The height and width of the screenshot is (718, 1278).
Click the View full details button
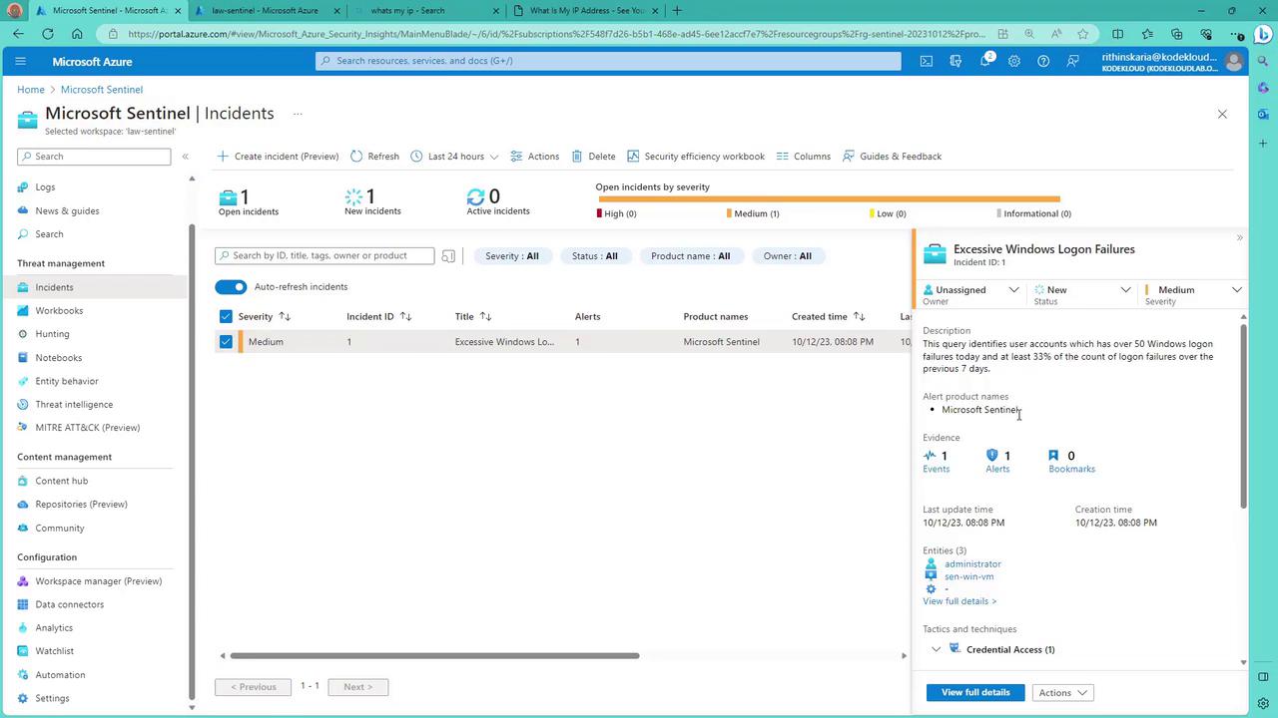974,692
